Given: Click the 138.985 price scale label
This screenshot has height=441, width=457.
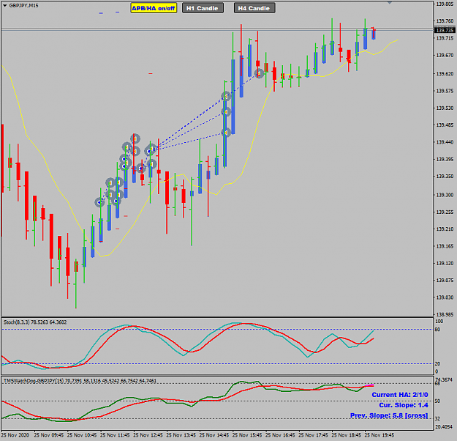Looking at the screenshot, I should [x=445, y=314].
